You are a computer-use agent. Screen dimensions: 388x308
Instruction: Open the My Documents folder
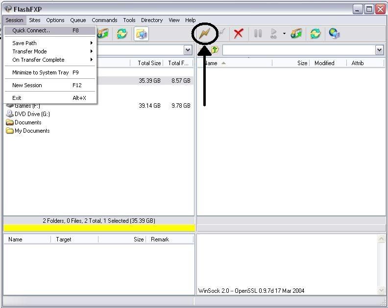click(32, 131)
